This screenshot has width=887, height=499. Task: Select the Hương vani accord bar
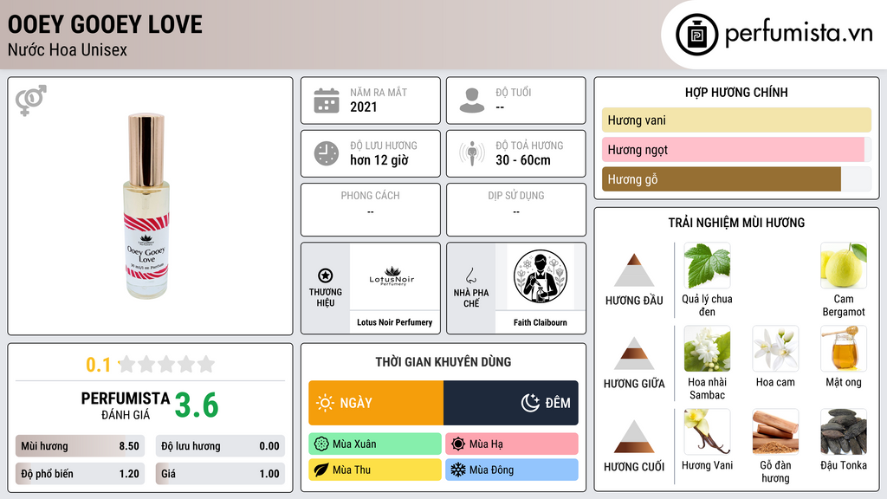(736, 120)
